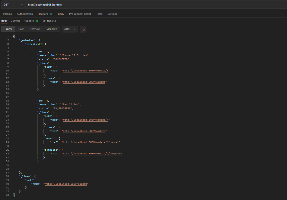Viewport: 287px width, 200px height.
Task: Open the request Headers (6) tab
Action: point(45,14)
